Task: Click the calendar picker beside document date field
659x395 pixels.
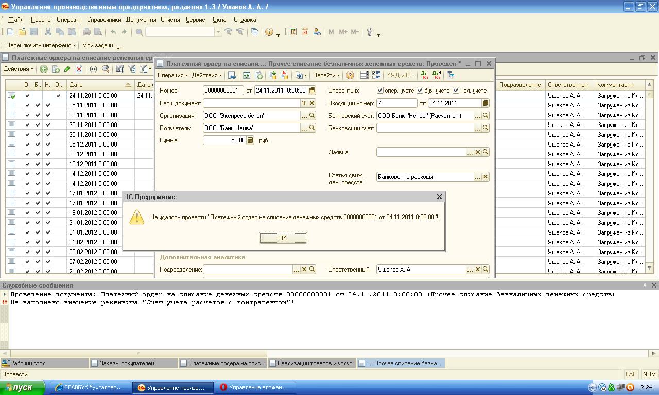Action: 312,91
